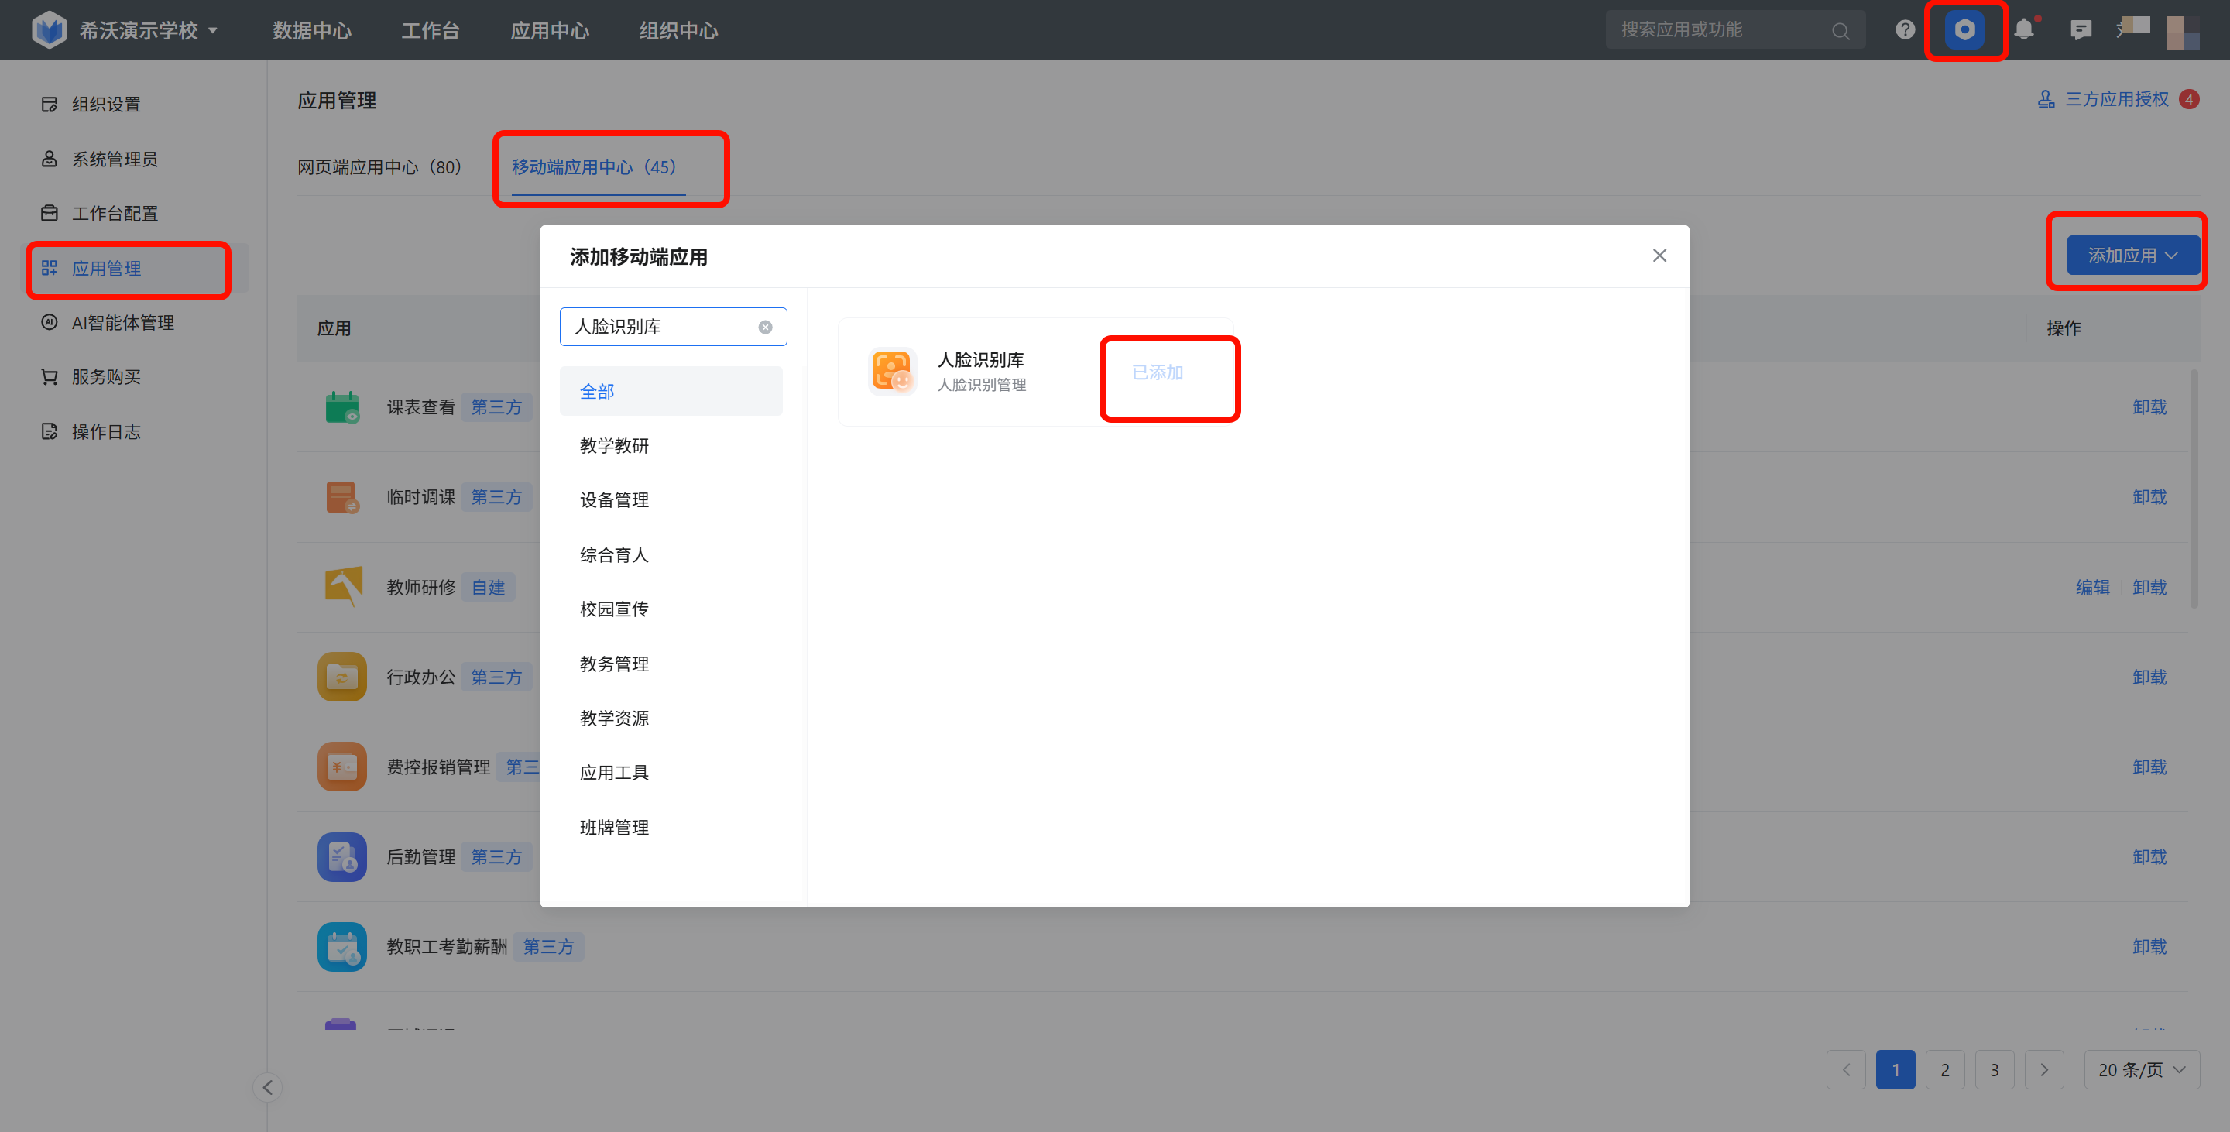
Task: Select the 班牌管理 category
Action: point(614,828)
